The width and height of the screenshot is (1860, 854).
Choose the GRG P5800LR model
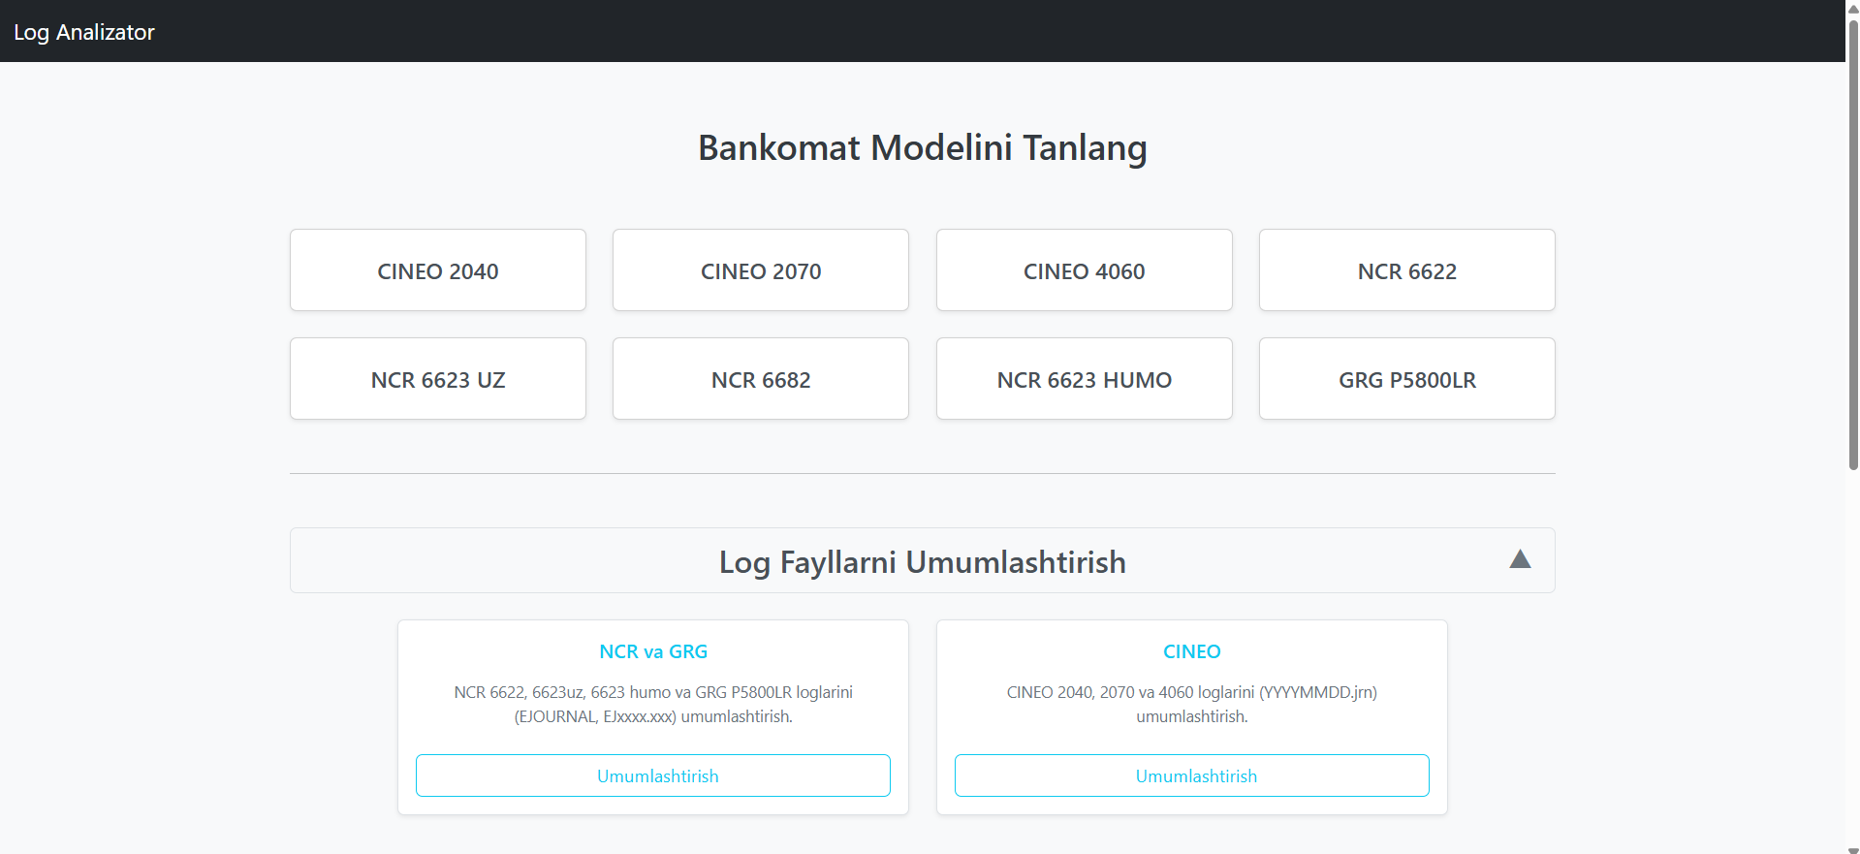(x=1406, y=379)
